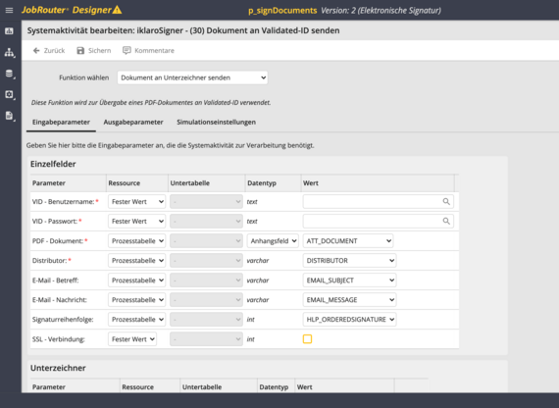This screenshot has width=559, height=408.
Task: Click the Sichern save button
Action: coord(94,51)
